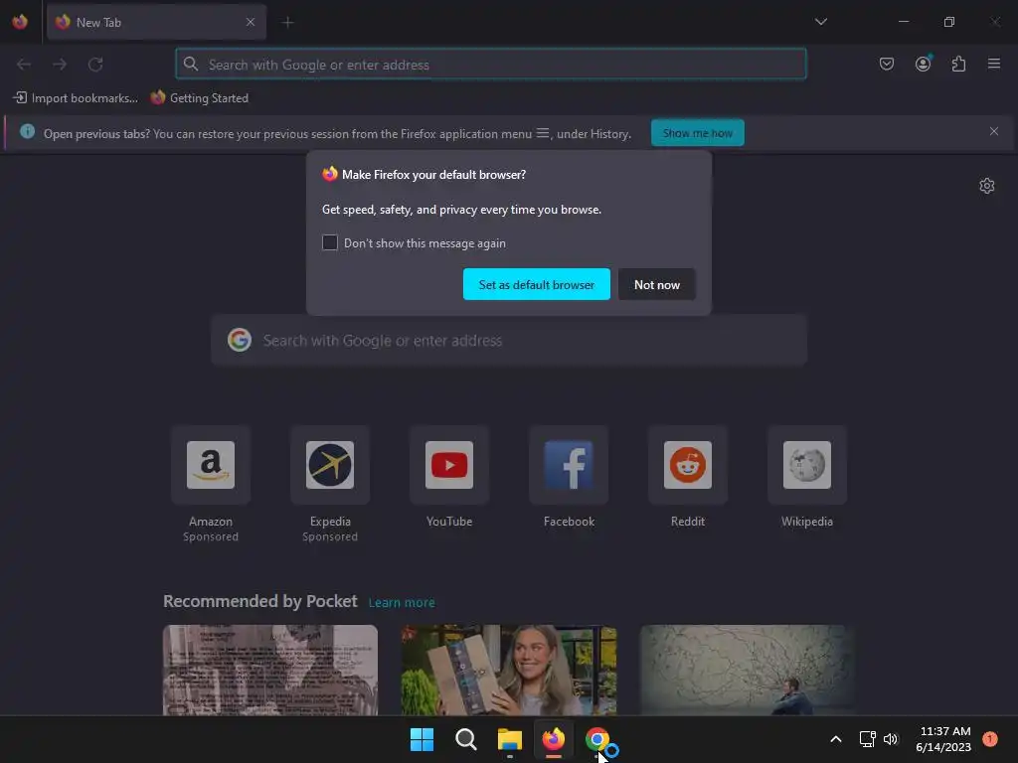Image resolution: width=1018 pixels, height=763 pixels.
Task: Open File Explorer from the taskbar
Action: coord(510,739)
